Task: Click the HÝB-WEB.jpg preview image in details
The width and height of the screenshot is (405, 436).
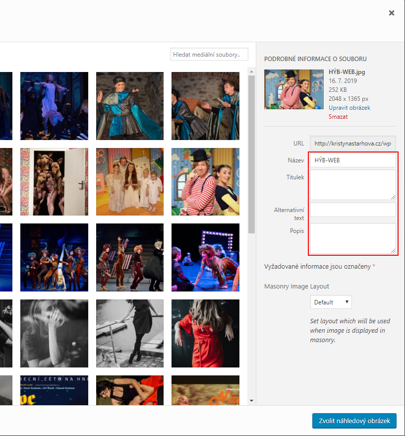Action: (294, 89)
